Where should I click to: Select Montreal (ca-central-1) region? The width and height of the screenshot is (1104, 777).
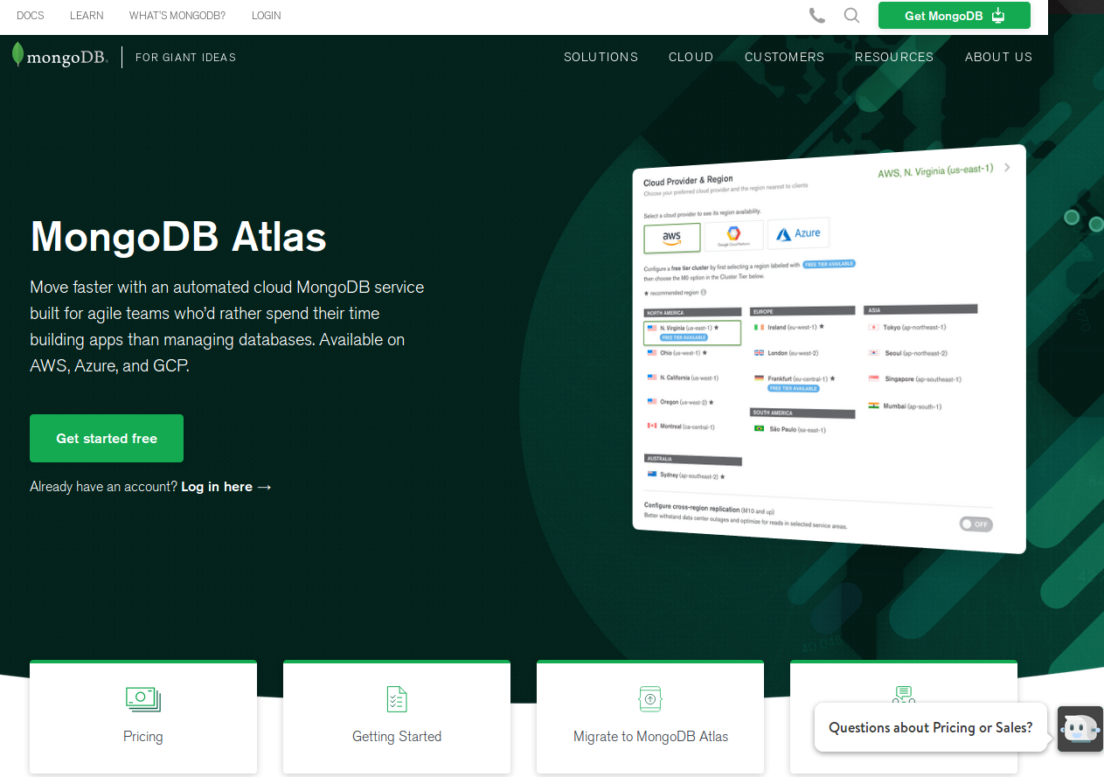(x=681, y=427)
